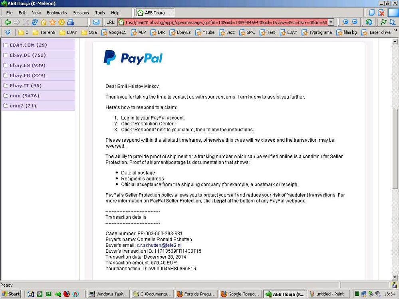
Task: Click the Windows Start button
Action: [10, 294]
